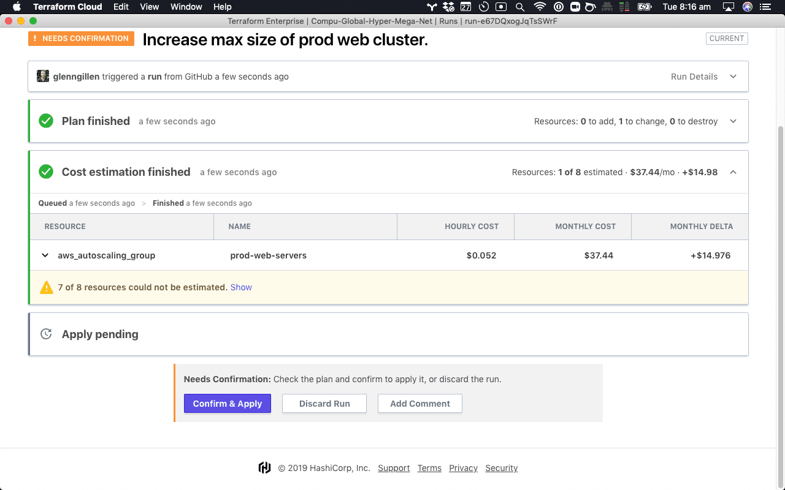Click the Wi-Fi status icon

point(539,7)
